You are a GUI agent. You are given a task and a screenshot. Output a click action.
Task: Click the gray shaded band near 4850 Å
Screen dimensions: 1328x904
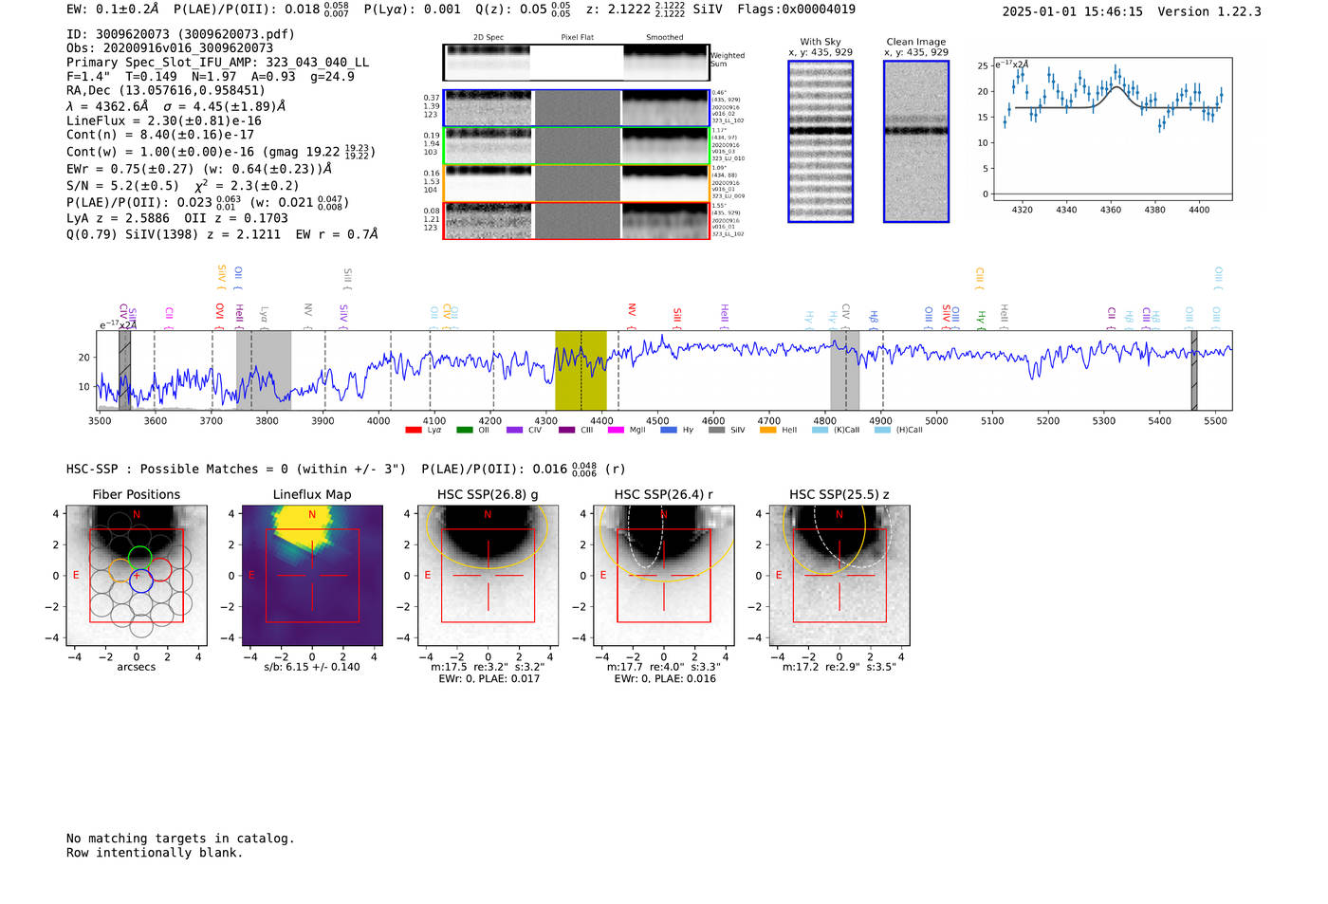coord(845,370)
